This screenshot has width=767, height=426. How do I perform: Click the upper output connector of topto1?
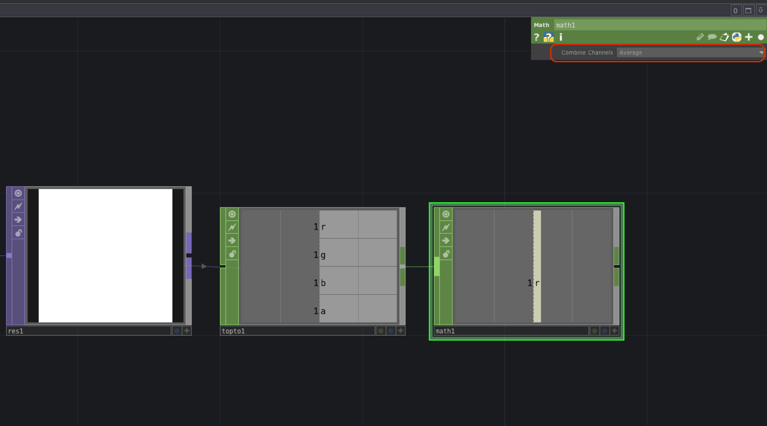tap(403, 256)
